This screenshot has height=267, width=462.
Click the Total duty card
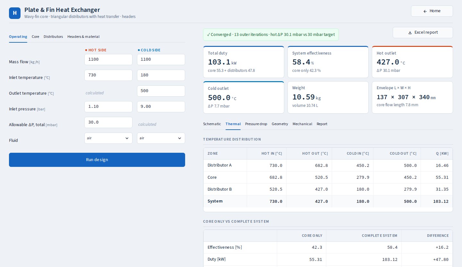(244, 62)
